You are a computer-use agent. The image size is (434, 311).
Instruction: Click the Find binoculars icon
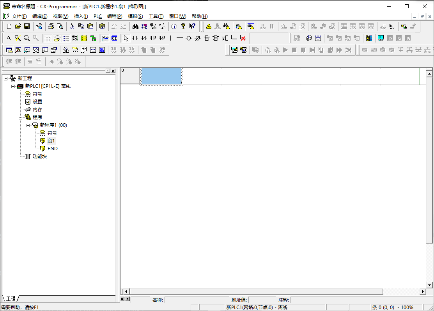pyautogui.click(x=135, y=26)
